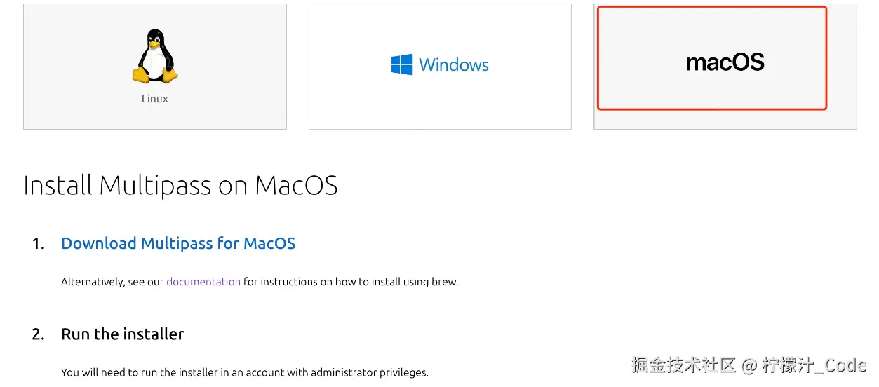
Task: Switch to the Windows tab text
Action: click(454, 65)
